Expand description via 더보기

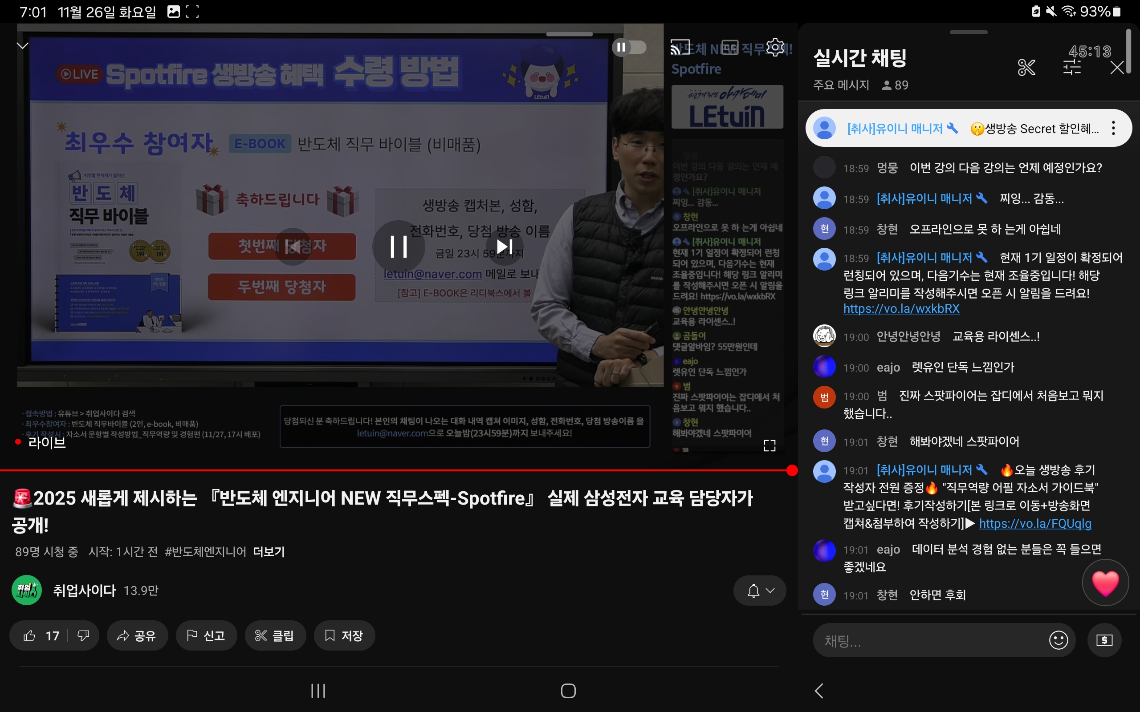(x=269, y=551)
